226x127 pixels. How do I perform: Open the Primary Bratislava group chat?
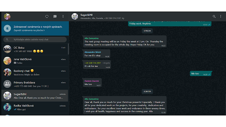35,84
